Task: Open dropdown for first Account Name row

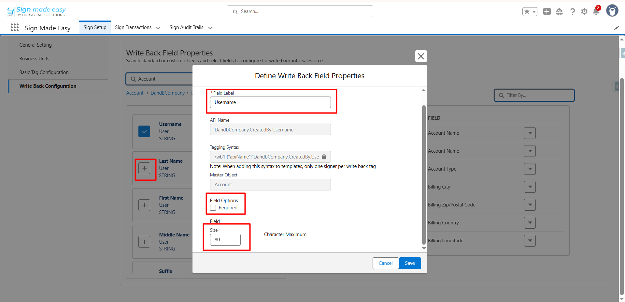Action: coord(530,133)
